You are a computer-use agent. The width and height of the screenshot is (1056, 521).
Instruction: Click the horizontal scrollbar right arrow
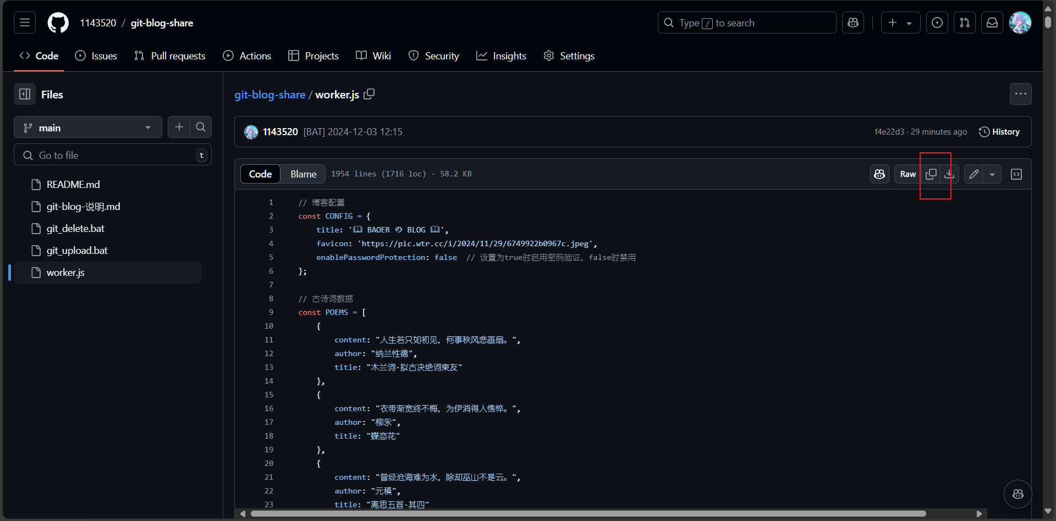pyautogui.click(x=979, y=514)
